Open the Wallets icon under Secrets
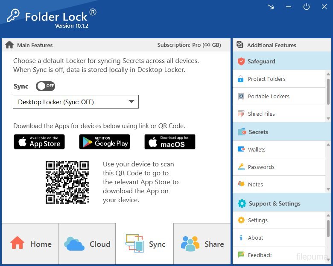Viewport: 333px width, 266px height. tap(241, 149)
